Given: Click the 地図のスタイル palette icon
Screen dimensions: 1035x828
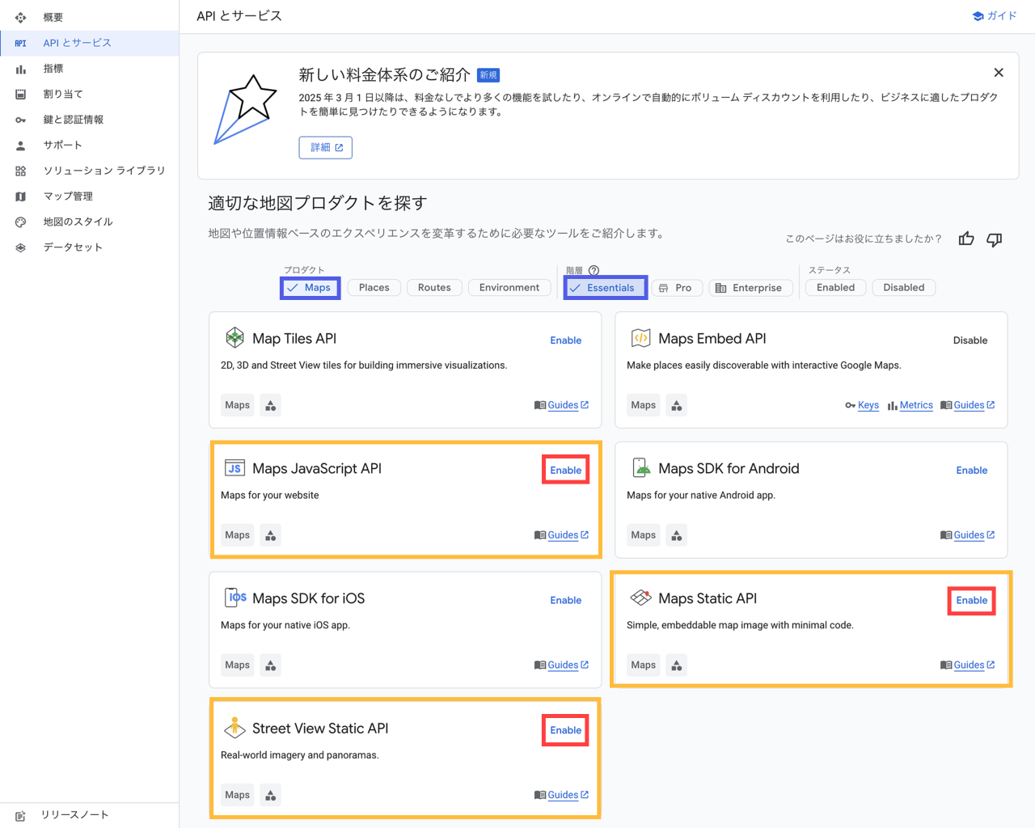Looking at the screenshot, I should 20,222.
